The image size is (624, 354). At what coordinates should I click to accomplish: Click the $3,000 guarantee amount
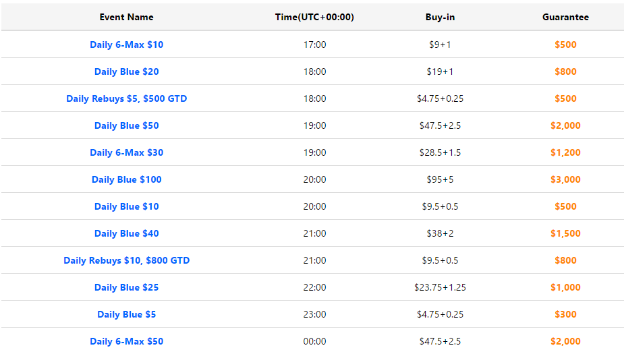pyautogui.click(x=565, y=179)
